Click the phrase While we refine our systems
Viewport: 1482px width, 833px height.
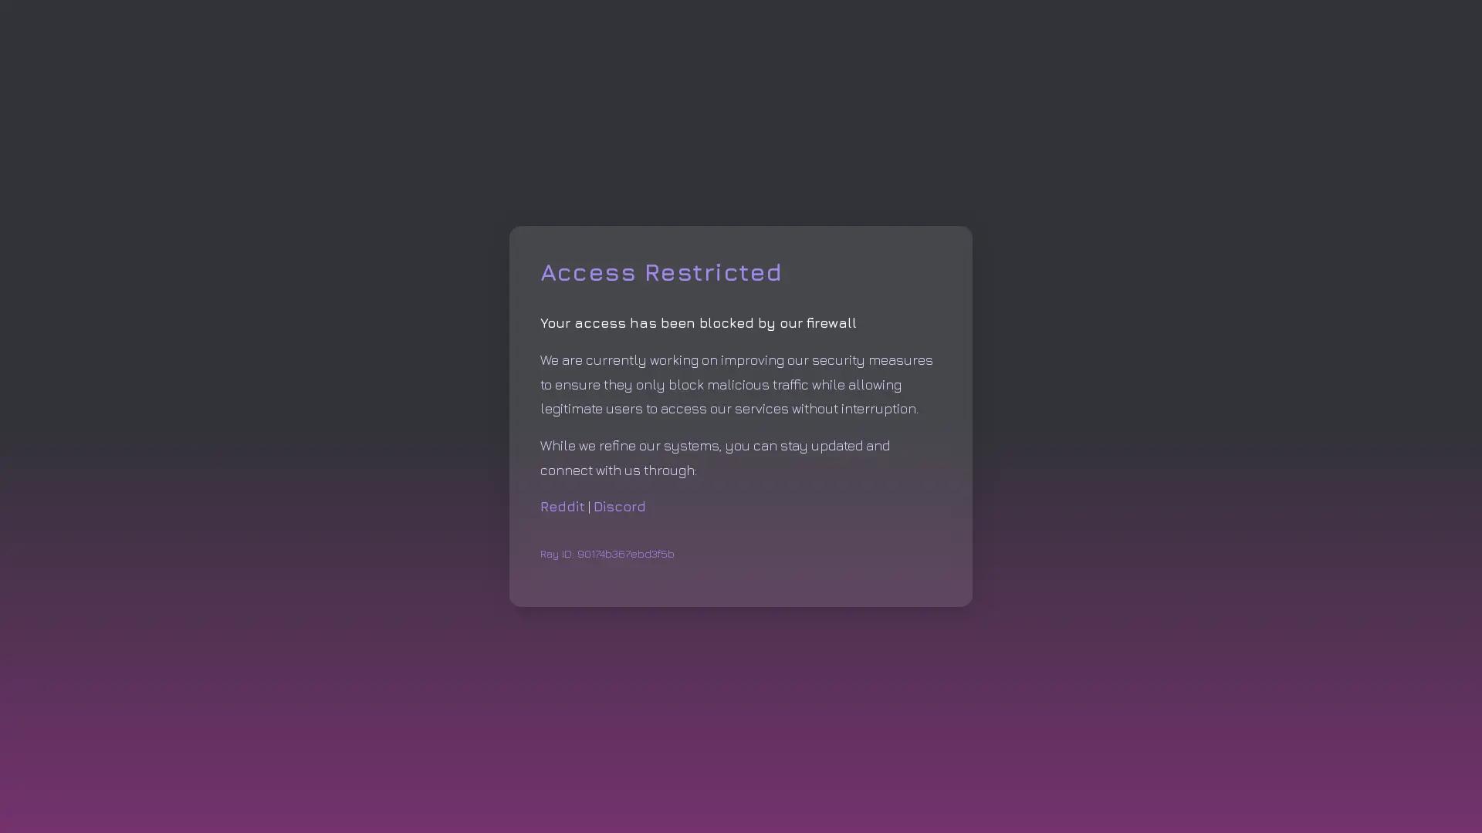630,446
